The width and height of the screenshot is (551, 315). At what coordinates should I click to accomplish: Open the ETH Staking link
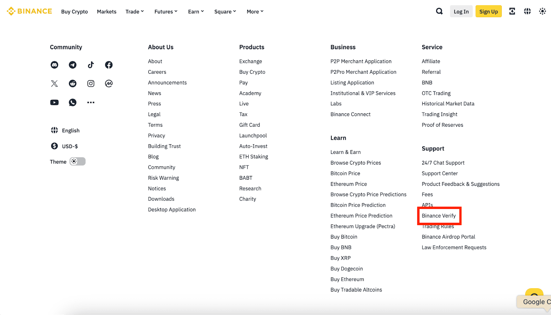(x=253, y=157)
